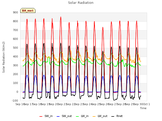
Task: Click the 100 y-axis tick label
Action: coord(15,83)
